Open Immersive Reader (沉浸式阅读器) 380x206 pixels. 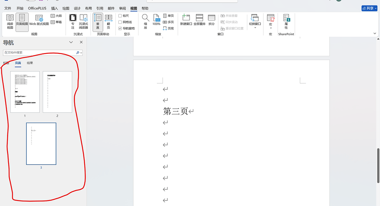pyautogui.click(x=83, y=22)
